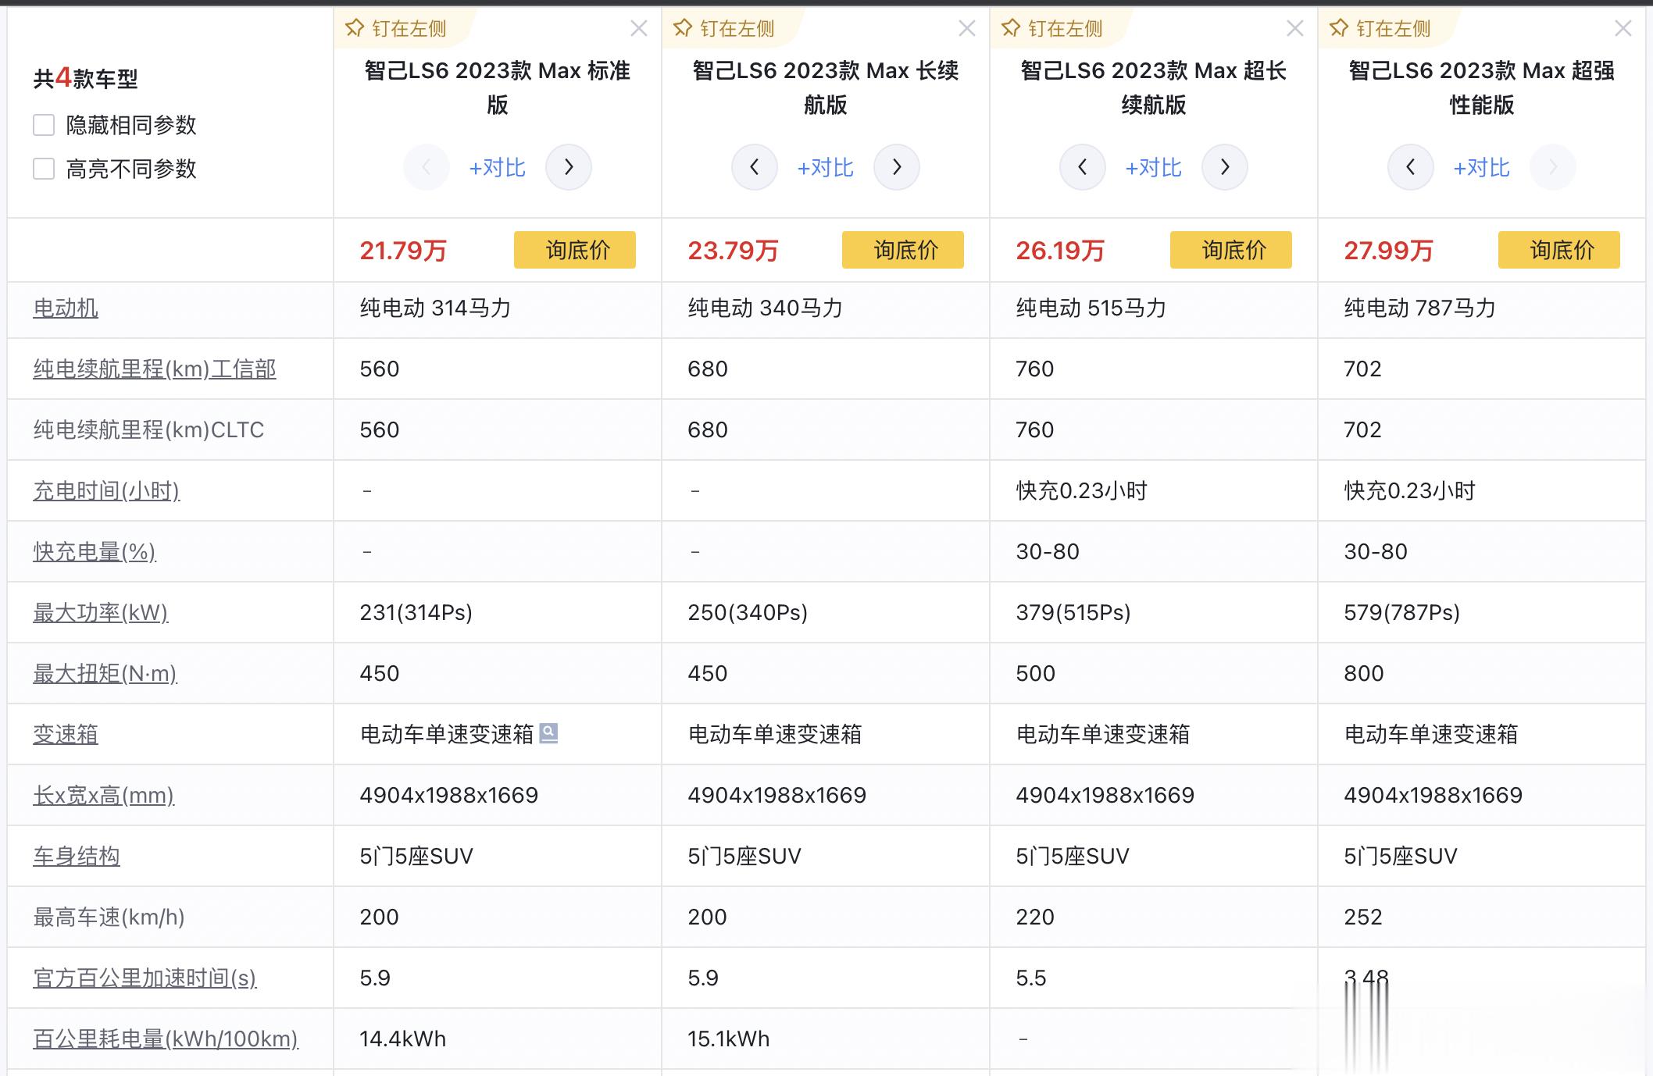Move the Max 超强性能版 column left with its arrow
The image size is (1653, 1076).
(x=1411, y=167)
